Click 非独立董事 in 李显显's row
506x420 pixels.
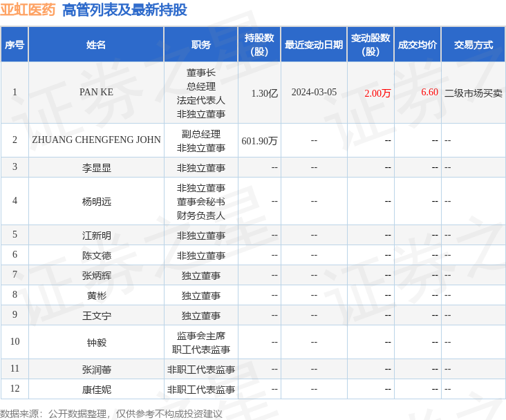pyautogui.click(x=200, y=168)
